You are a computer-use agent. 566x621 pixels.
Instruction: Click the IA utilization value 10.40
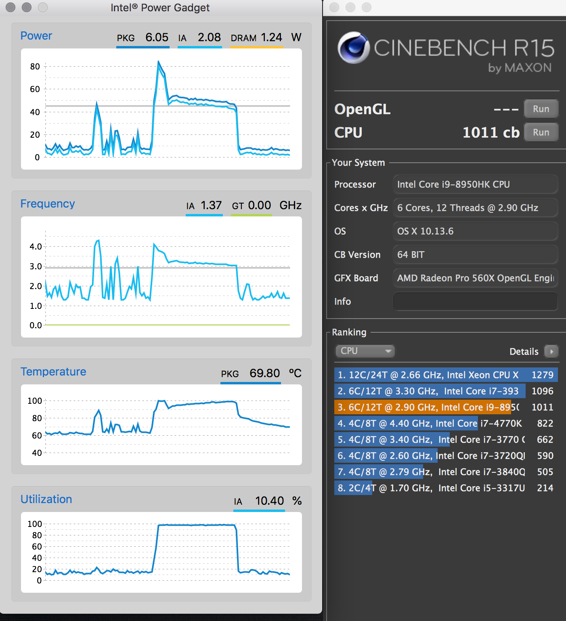(269, 501)
